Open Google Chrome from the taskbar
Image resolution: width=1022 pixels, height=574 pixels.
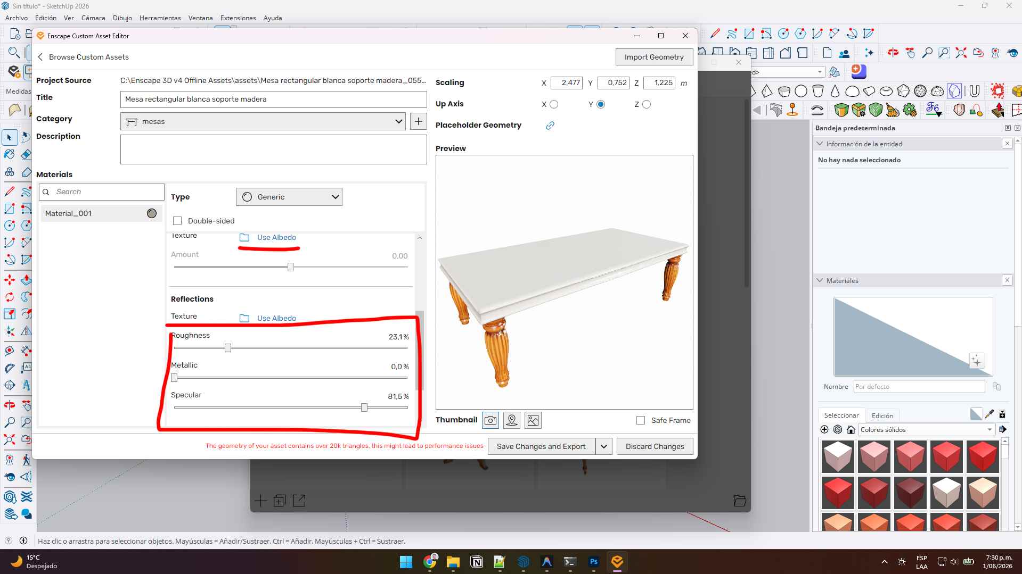(430, 562)
